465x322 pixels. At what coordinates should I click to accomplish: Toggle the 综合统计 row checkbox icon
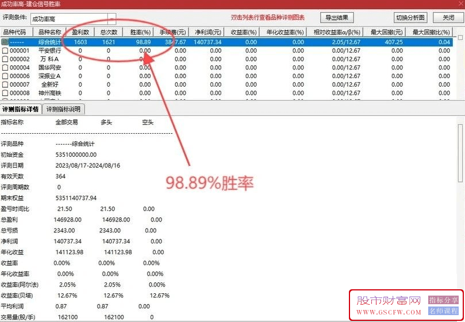point(5,42)
